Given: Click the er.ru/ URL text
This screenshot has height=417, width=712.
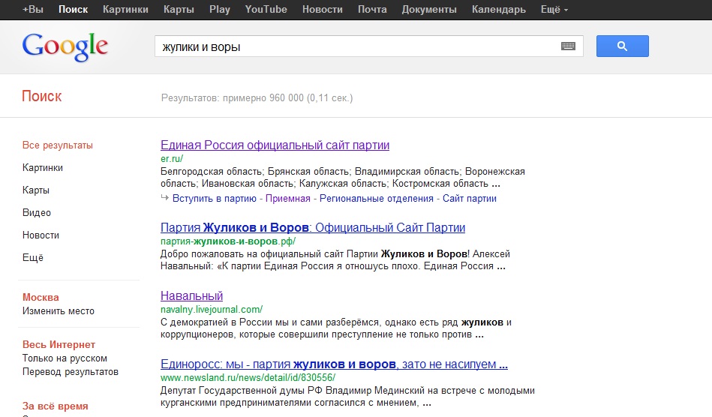Looking at the screenshot, I should 172,158.
